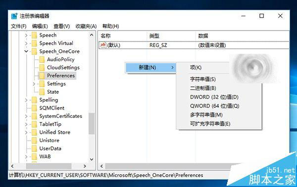Click the TabletTip folder icon
This screenshot has width=297, height=187.
click(34, 124)
